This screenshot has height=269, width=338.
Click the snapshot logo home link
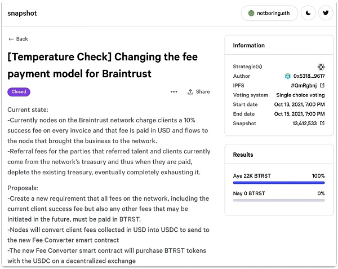click(22, 13)
